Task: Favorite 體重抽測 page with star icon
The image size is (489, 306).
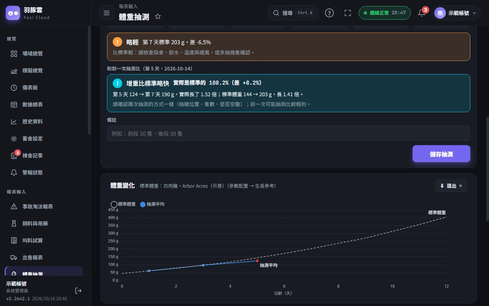Action: pos(158,16)
